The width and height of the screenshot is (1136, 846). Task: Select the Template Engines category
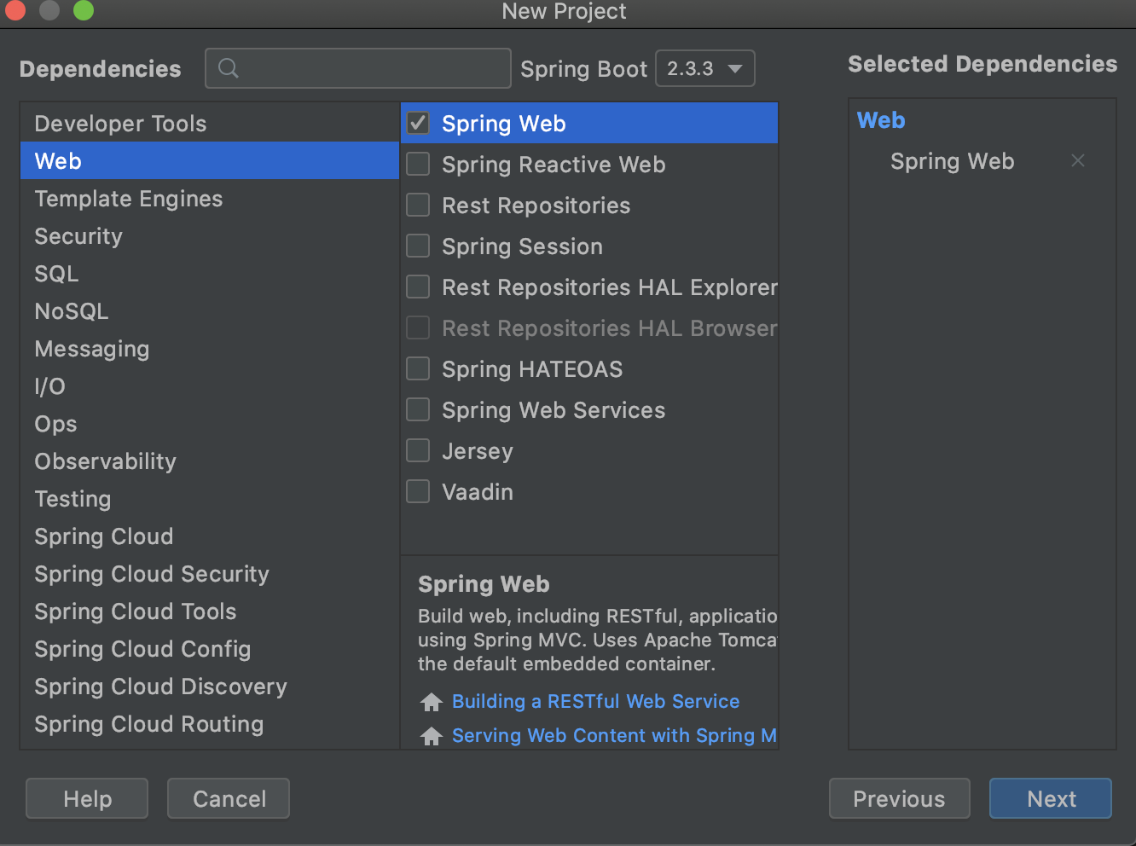coord(129,199)
